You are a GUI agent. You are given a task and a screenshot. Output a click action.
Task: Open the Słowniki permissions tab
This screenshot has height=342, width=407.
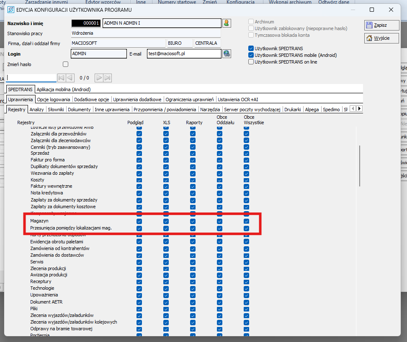(x=56, y=110)
